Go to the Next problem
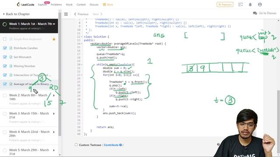This screenshot has width=280, height=157. coord(97,14)
